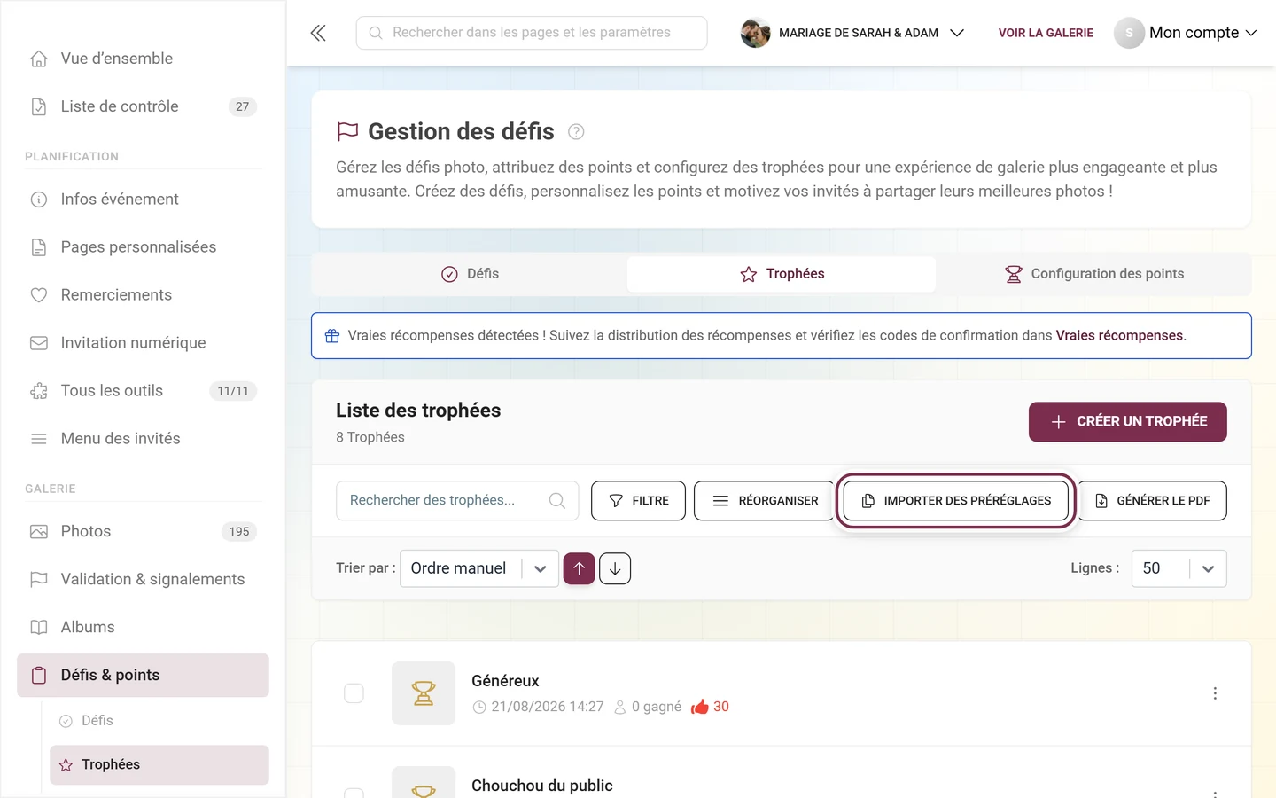Viewport: 1276px width, 798px height.
Task: Open the three-dot menu for Généreux
Action: (x=1215, y=693)
